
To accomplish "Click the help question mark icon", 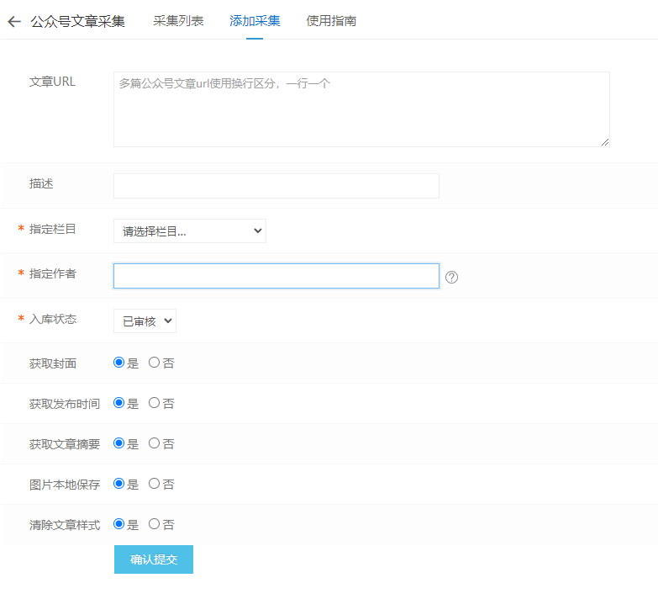I will pyautogui.click(x=452, y=277).
